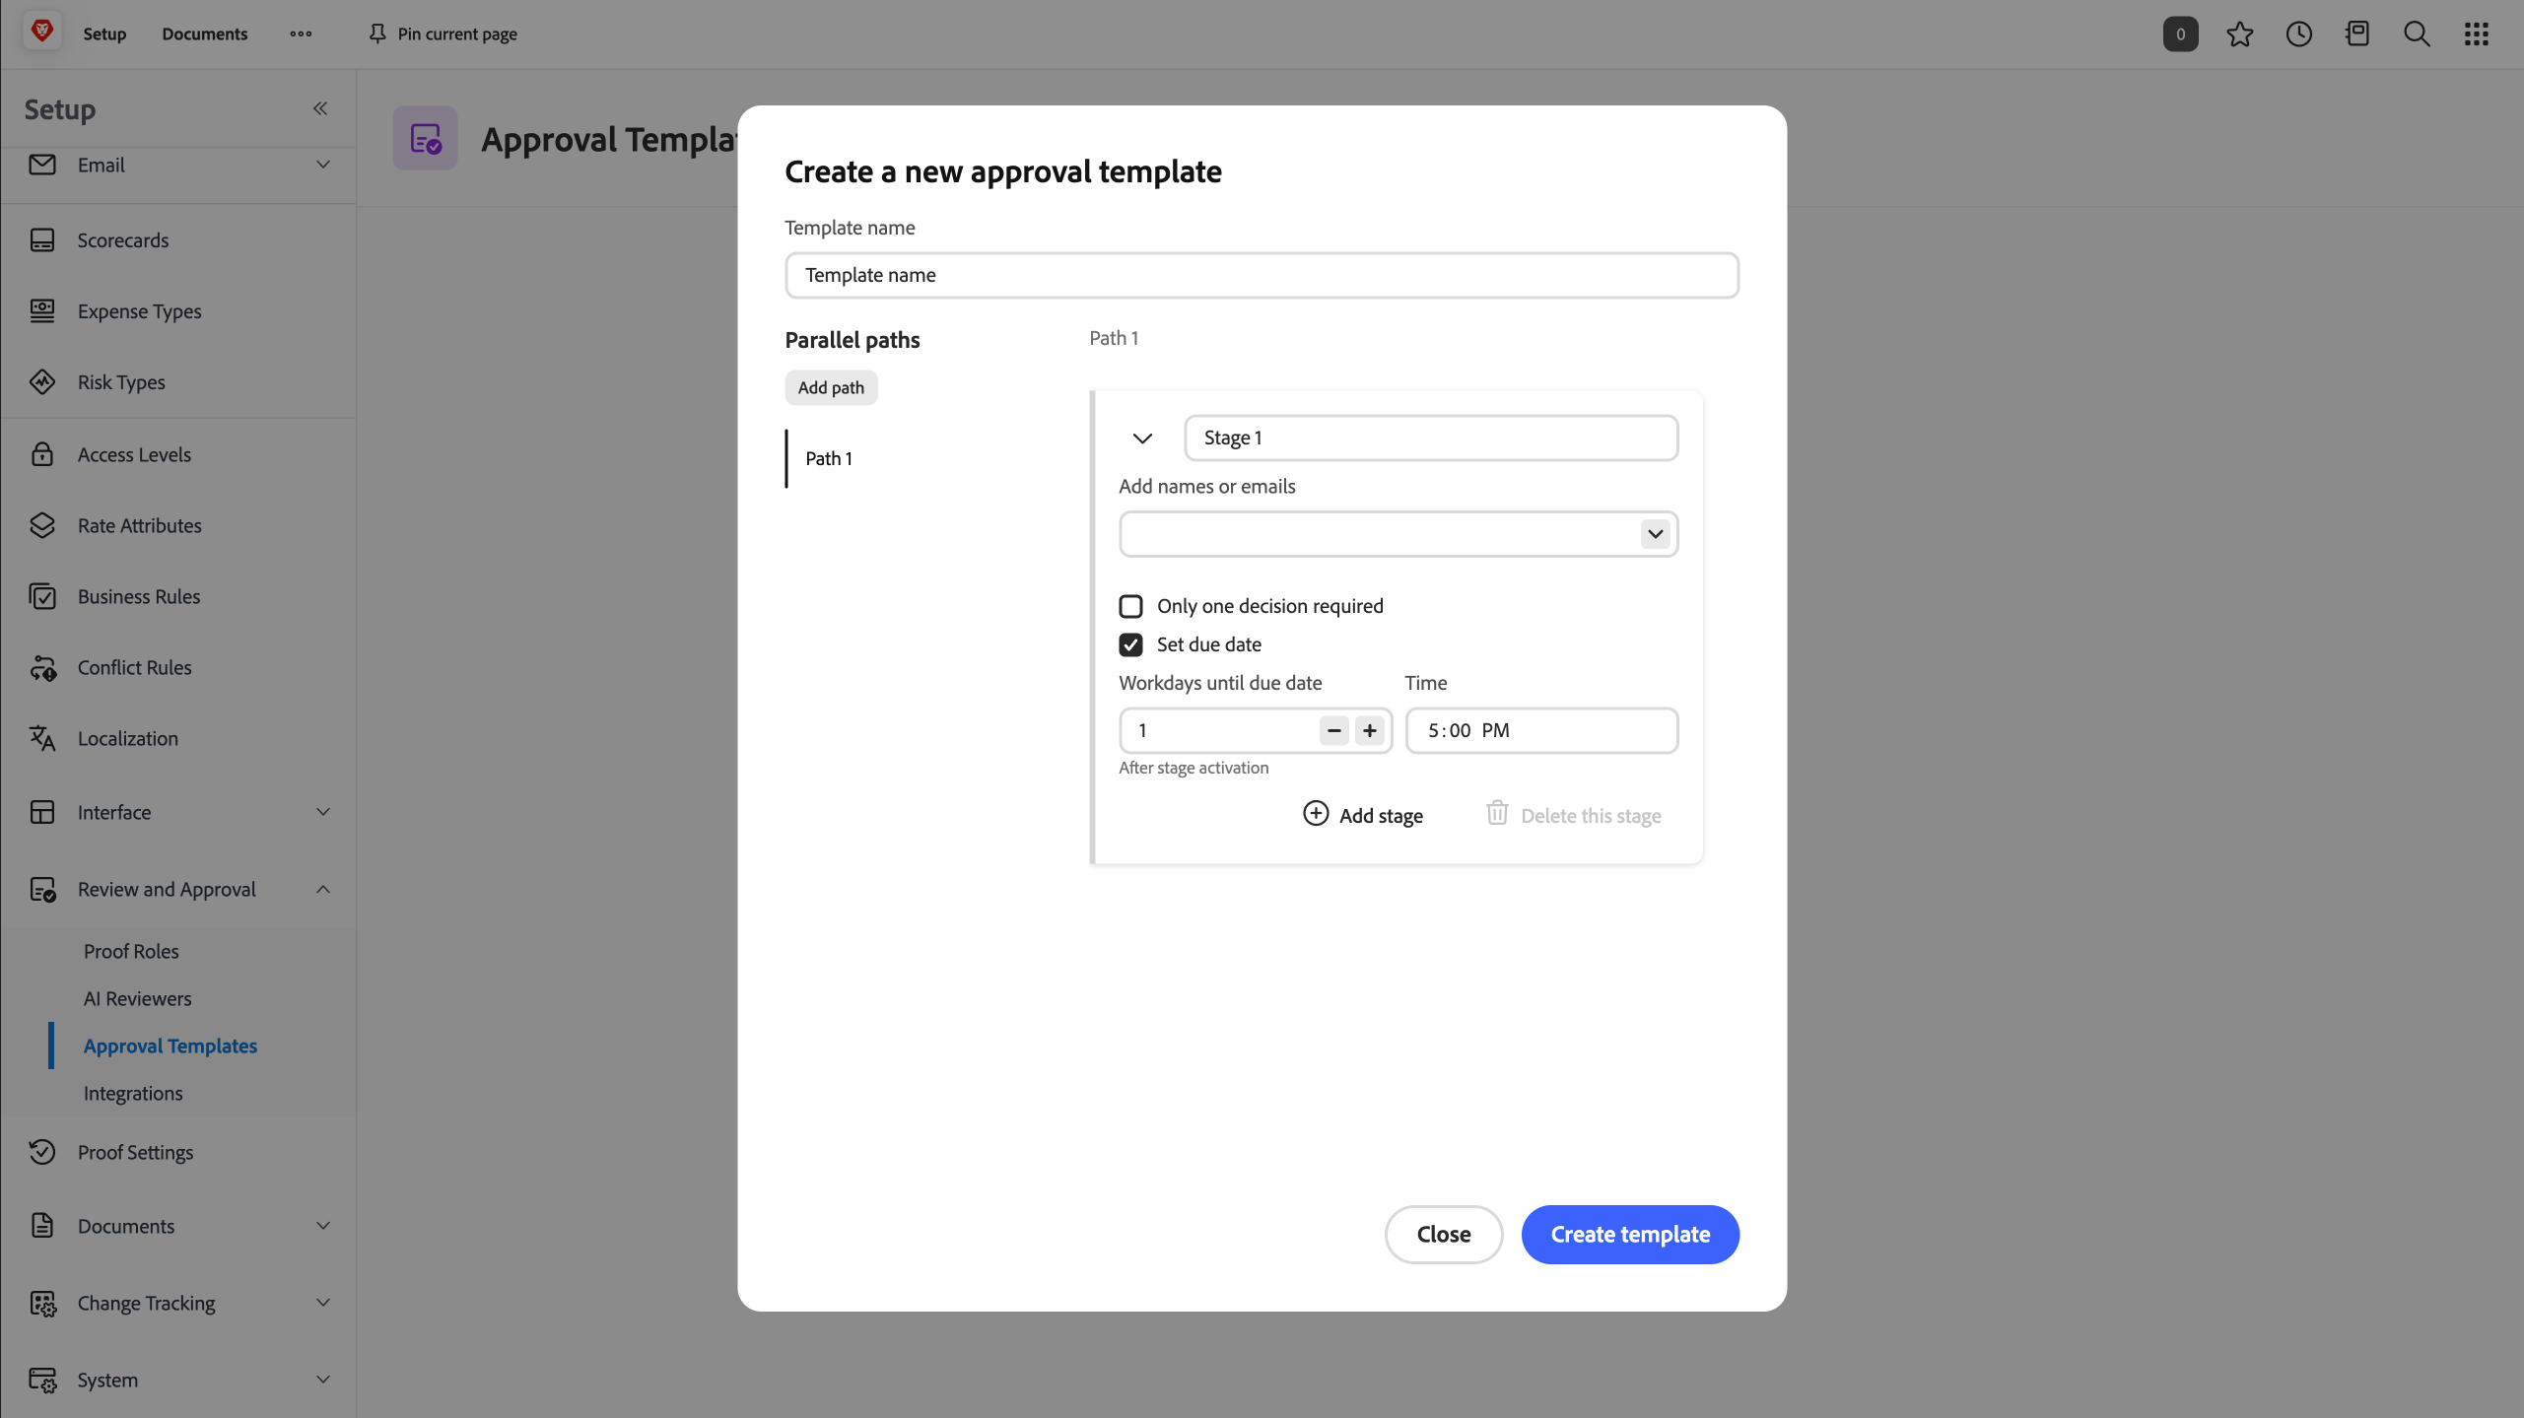Click the Workfront logo icon
Image resolution: width=2524 pixels, height=1418 pixels.
pos(41,33)
